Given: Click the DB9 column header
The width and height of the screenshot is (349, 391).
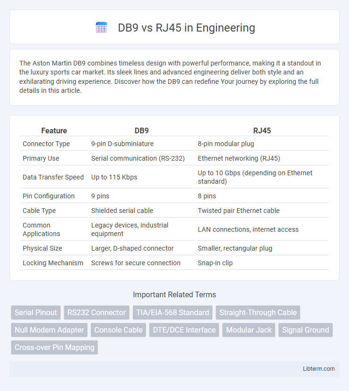Looking at the screenshot, I should (141, 130).
